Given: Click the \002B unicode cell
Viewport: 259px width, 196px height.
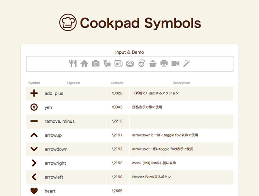Looking at the screenshot, I should click(117, 93).
